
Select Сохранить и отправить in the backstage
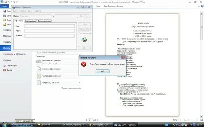pos(14,54)
